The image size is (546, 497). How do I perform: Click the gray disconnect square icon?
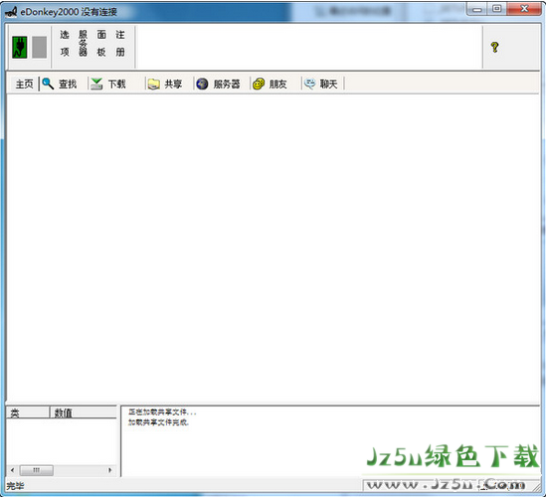tap(40, 47)
